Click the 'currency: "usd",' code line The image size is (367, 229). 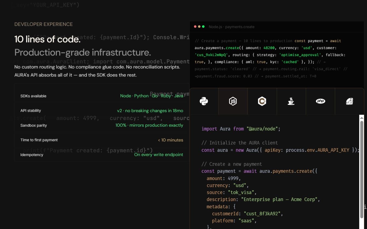click(228, 185)
